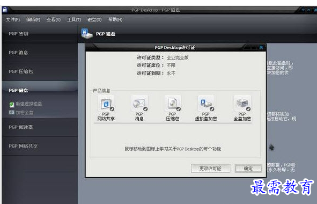Select PGP 消息 in the sidebar

click(40, 53)
